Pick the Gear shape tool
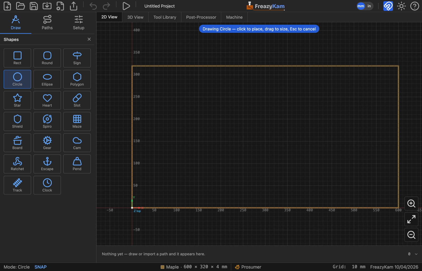The image size is (422, 271). pos(47,143)
